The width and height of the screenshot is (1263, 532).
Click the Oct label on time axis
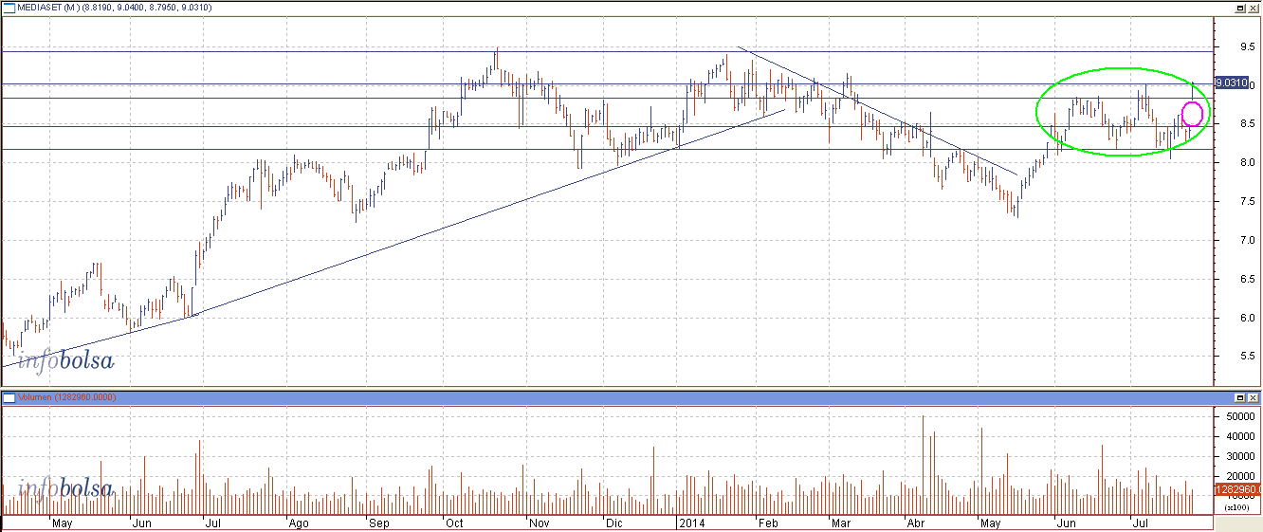tap(454, 523)
